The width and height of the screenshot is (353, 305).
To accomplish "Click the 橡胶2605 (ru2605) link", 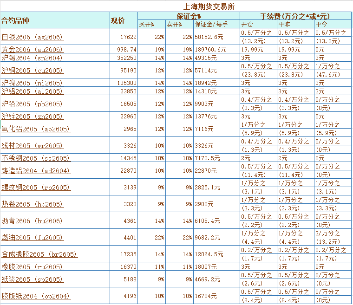I will click(32, 266).
